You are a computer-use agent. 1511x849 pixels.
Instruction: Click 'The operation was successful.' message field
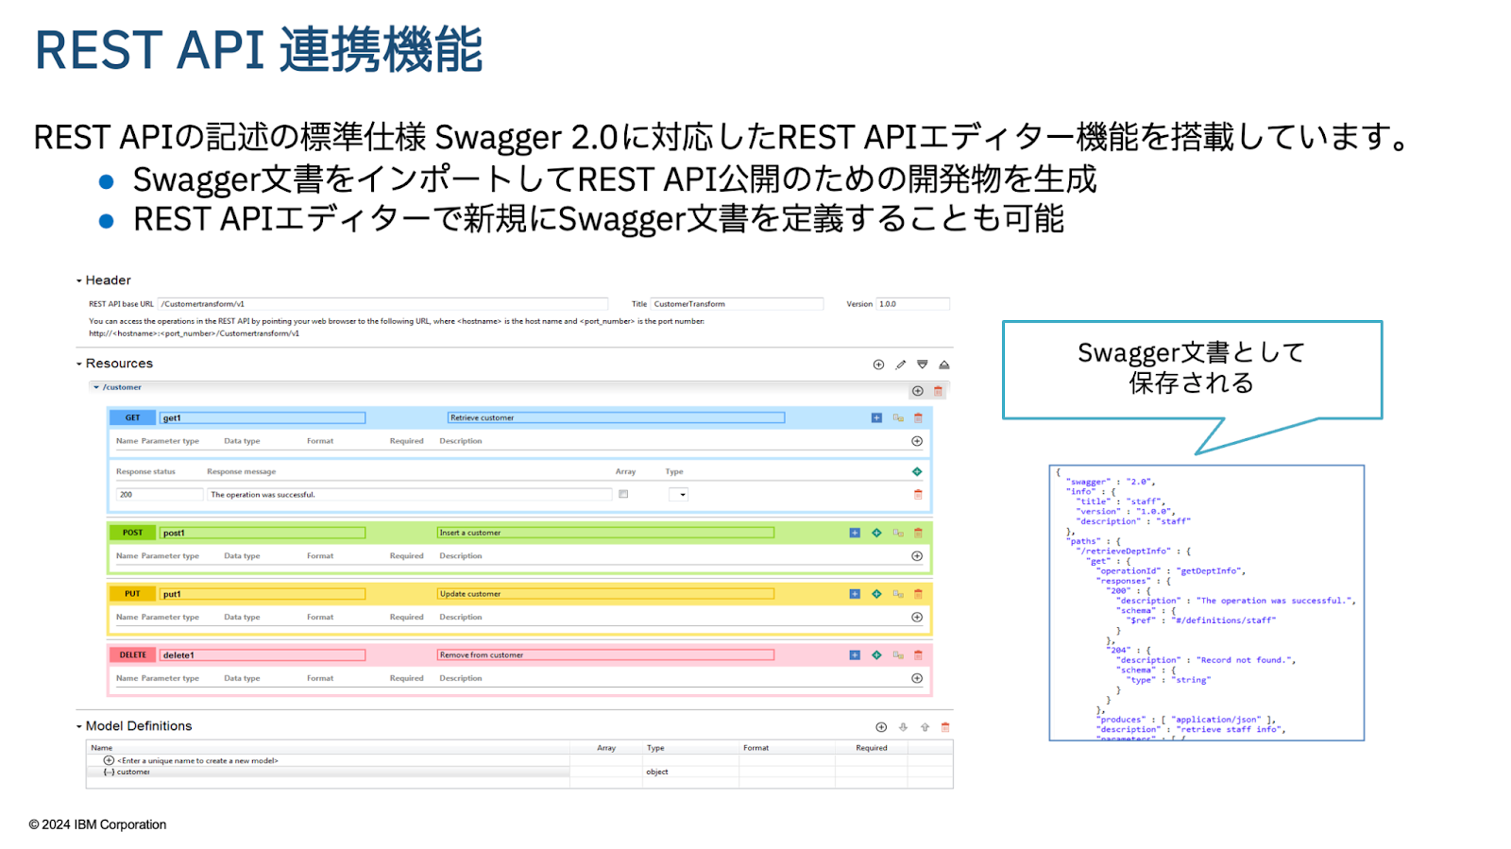[410, 494]
